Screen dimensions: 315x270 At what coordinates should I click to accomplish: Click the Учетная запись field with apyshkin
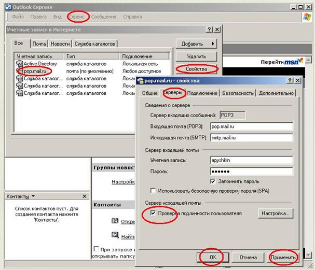point(252,160)
